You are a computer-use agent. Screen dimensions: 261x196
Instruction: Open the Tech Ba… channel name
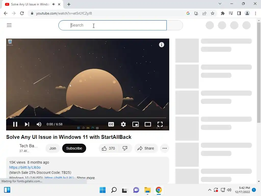pos(29,146)
